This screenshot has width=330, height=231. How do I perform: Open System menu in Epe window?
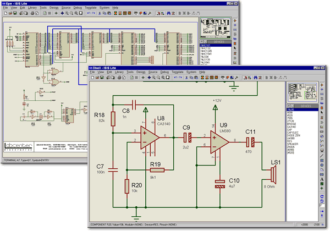(105, 8)
